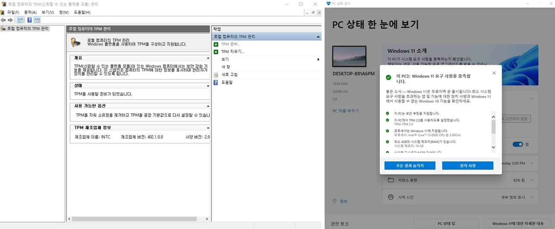Image resolution: width=555 pixels, height=229 pixels.
Task: Toggle the console tree pane toolbar icon
Action: (20, 20)
